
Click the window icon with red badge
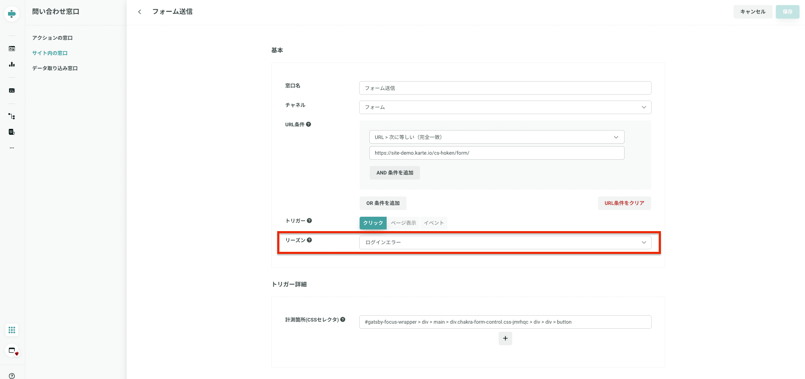point(13,351)
